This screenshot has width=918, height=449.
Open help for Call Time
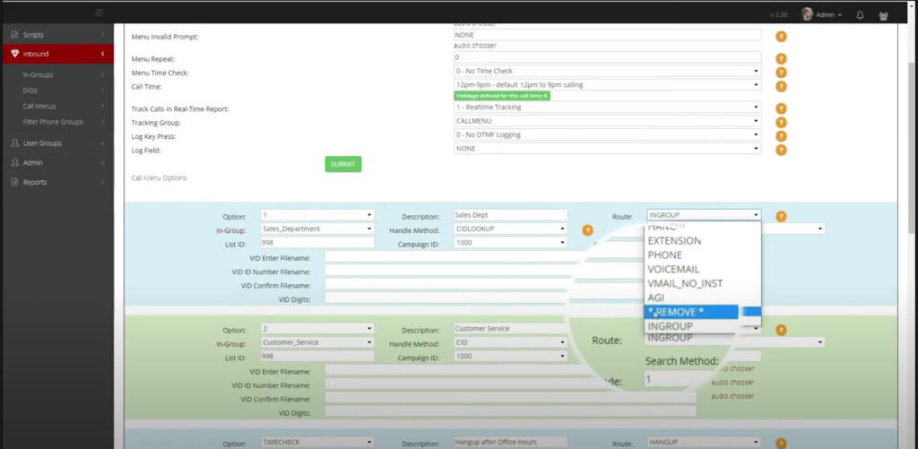(781, 87)
